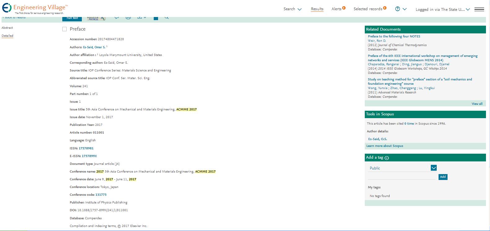This screenshot has height=231, width=490.
Task: Switch to the Detailed view
Action: pos(7,36)
